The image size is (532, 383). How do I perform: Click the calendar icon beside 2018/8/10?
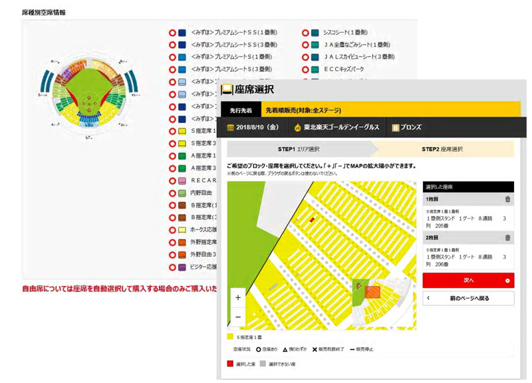pyautogui.click(x=230, y=128)
